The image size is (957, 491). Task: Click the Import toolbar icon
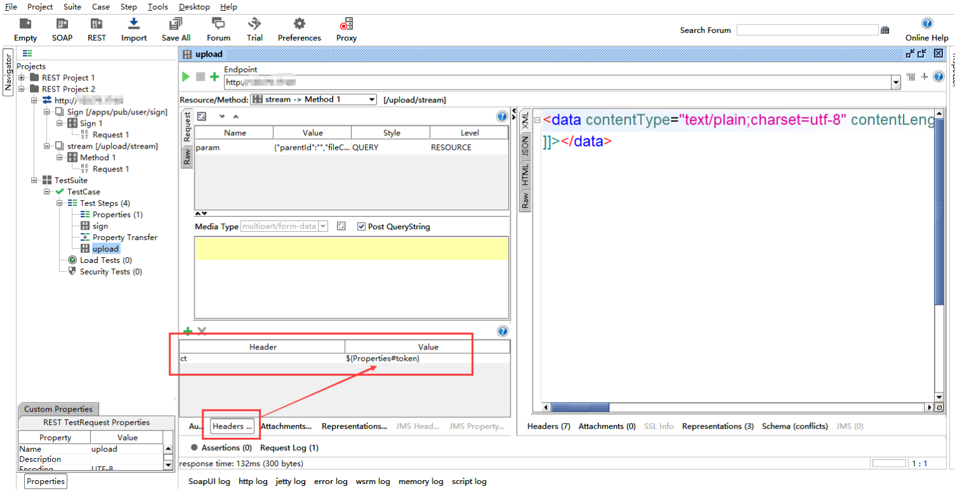point(134,25)
